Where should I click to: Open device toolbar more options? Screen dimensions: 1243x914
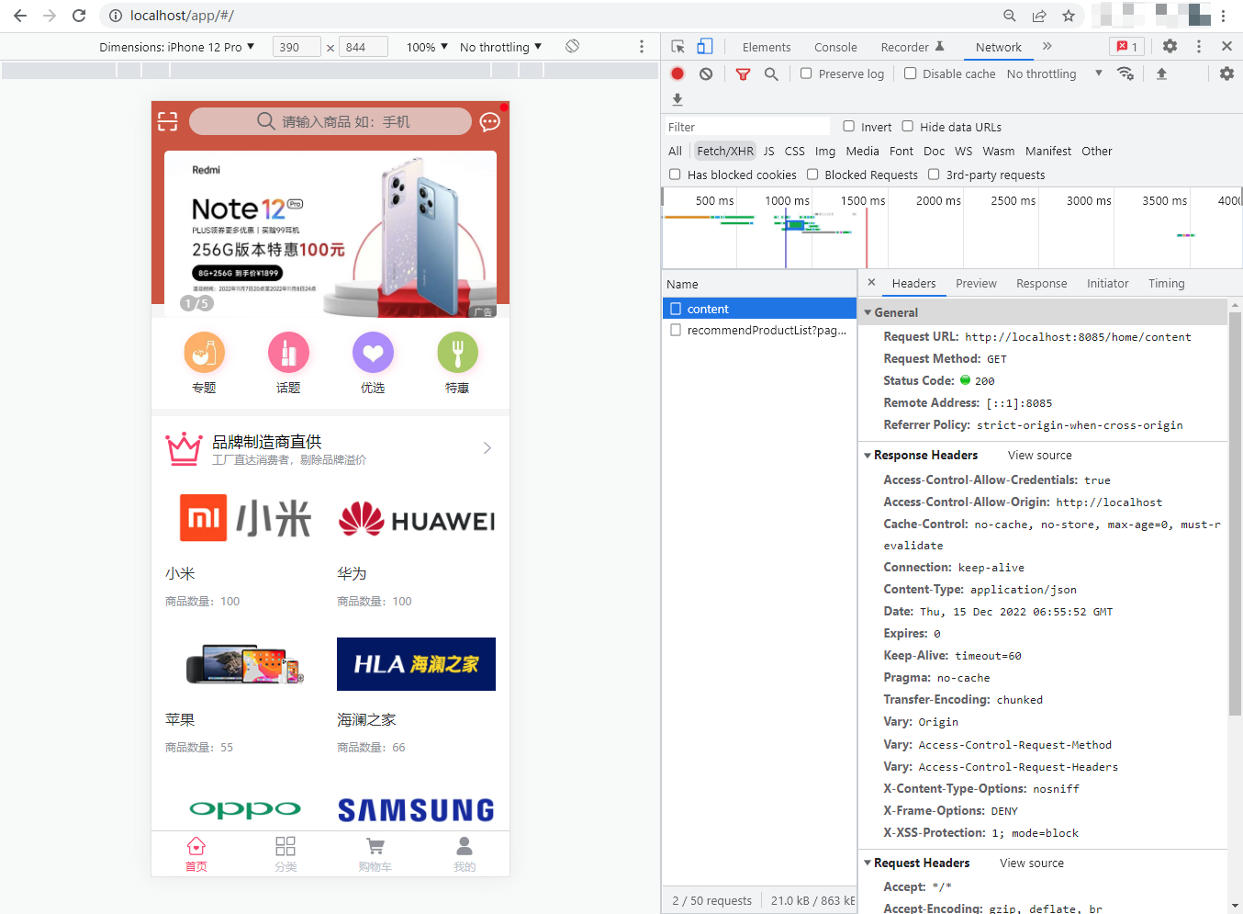click(641, 46)
